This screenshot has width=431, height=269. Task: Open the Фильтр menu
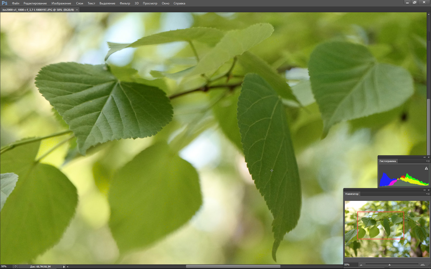pos(125,3)
